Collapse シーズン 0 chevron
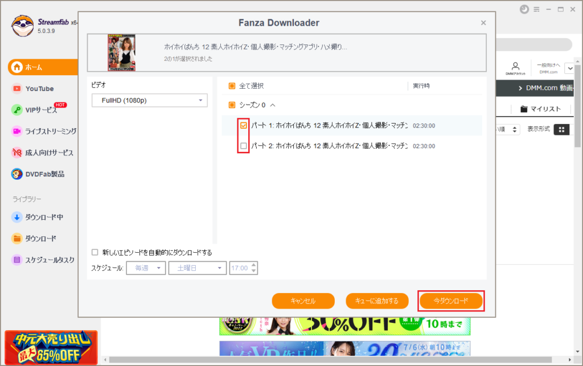 [x=273, y=105]
